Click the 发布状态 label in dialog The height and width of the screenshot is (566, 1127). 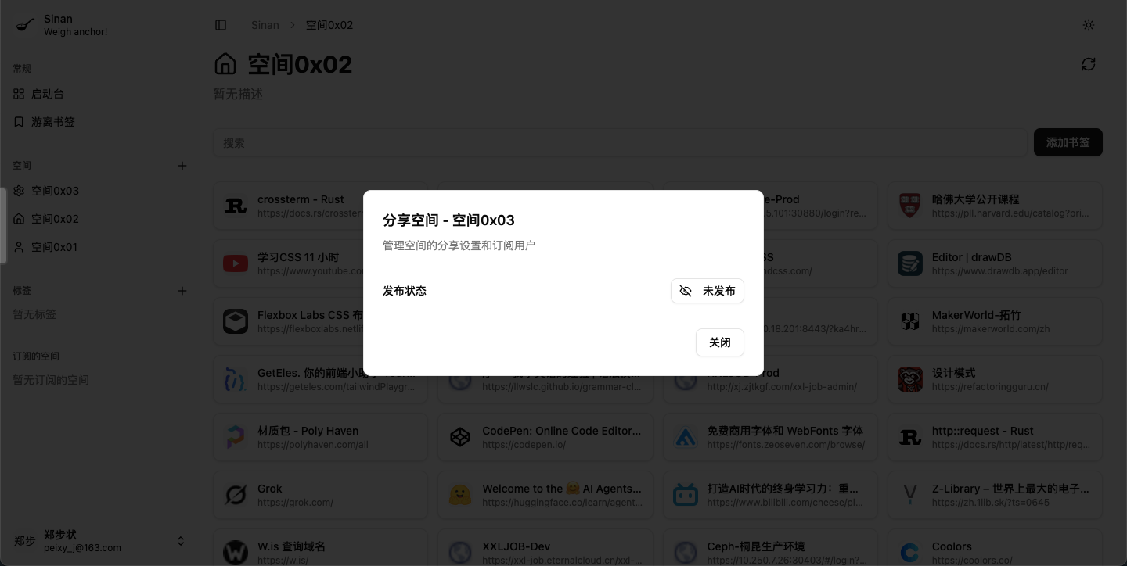[x=405, y=291]
